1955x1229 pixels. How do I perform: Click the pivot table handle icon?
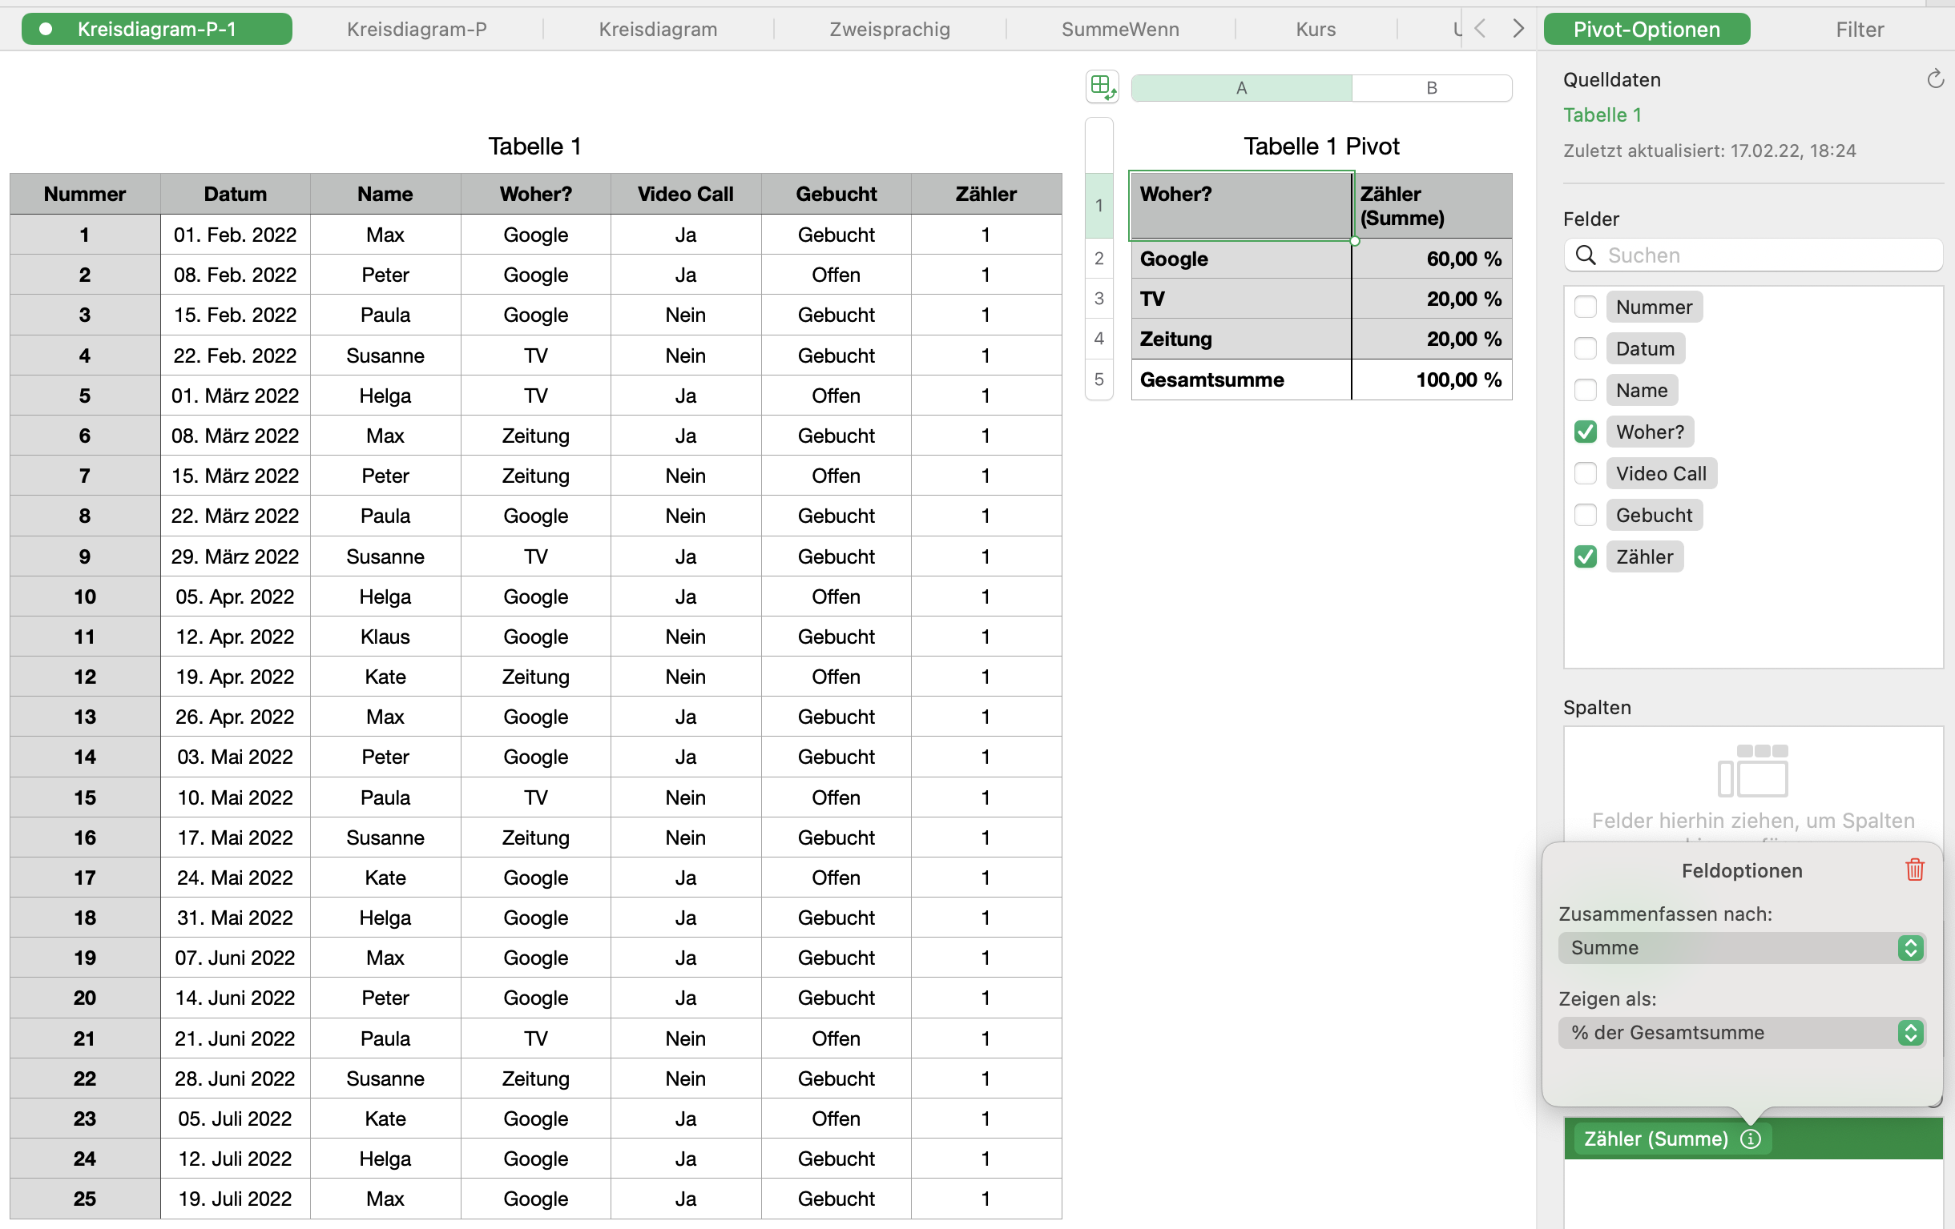coord(1102,86)
